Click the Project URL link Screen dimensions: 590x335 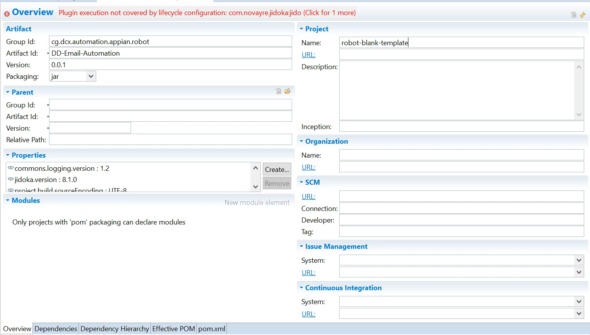coord(308,55)
